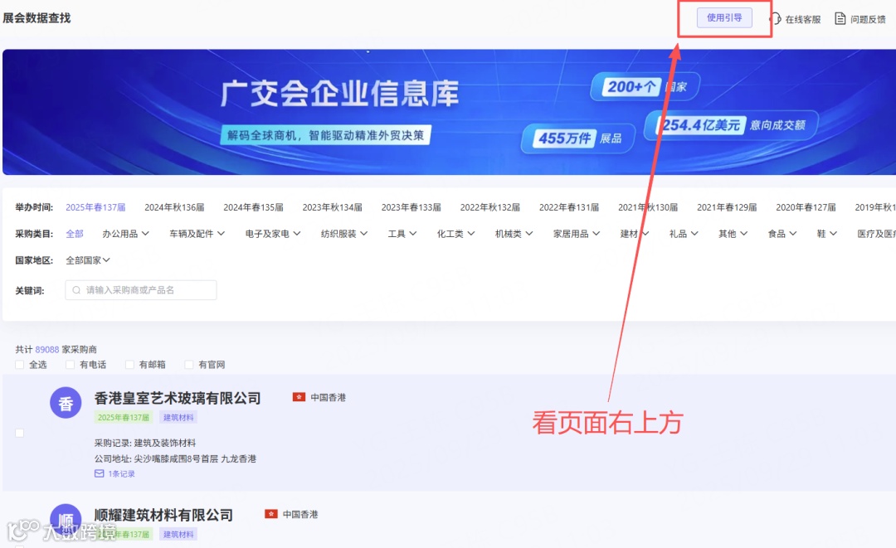Select the 2025年春137届 session
Image resolution: width=896 pixels, height=548 pixels.
click(95, 207)
